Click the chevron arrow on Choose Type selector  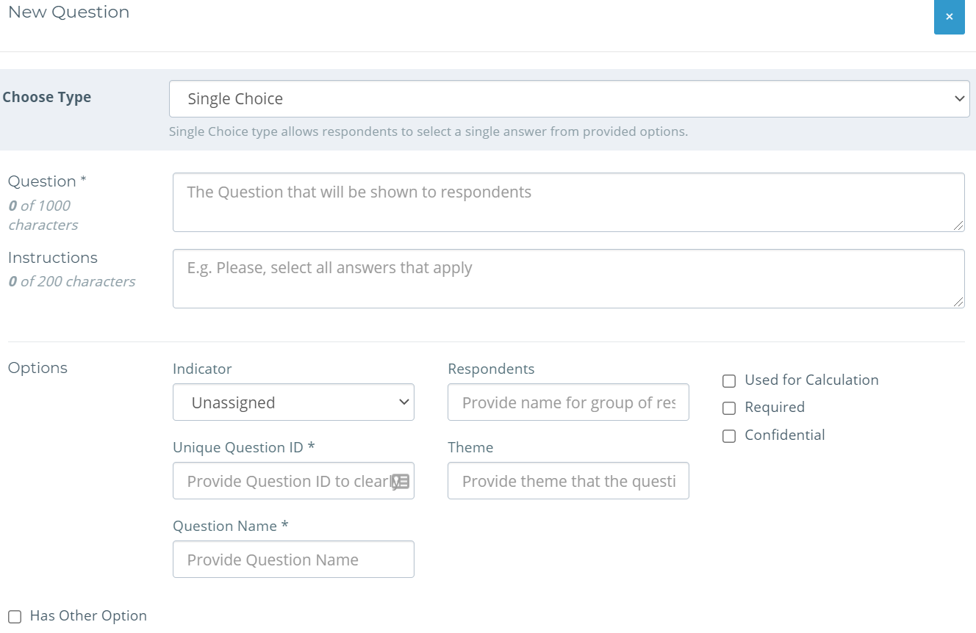coord(959,98)
